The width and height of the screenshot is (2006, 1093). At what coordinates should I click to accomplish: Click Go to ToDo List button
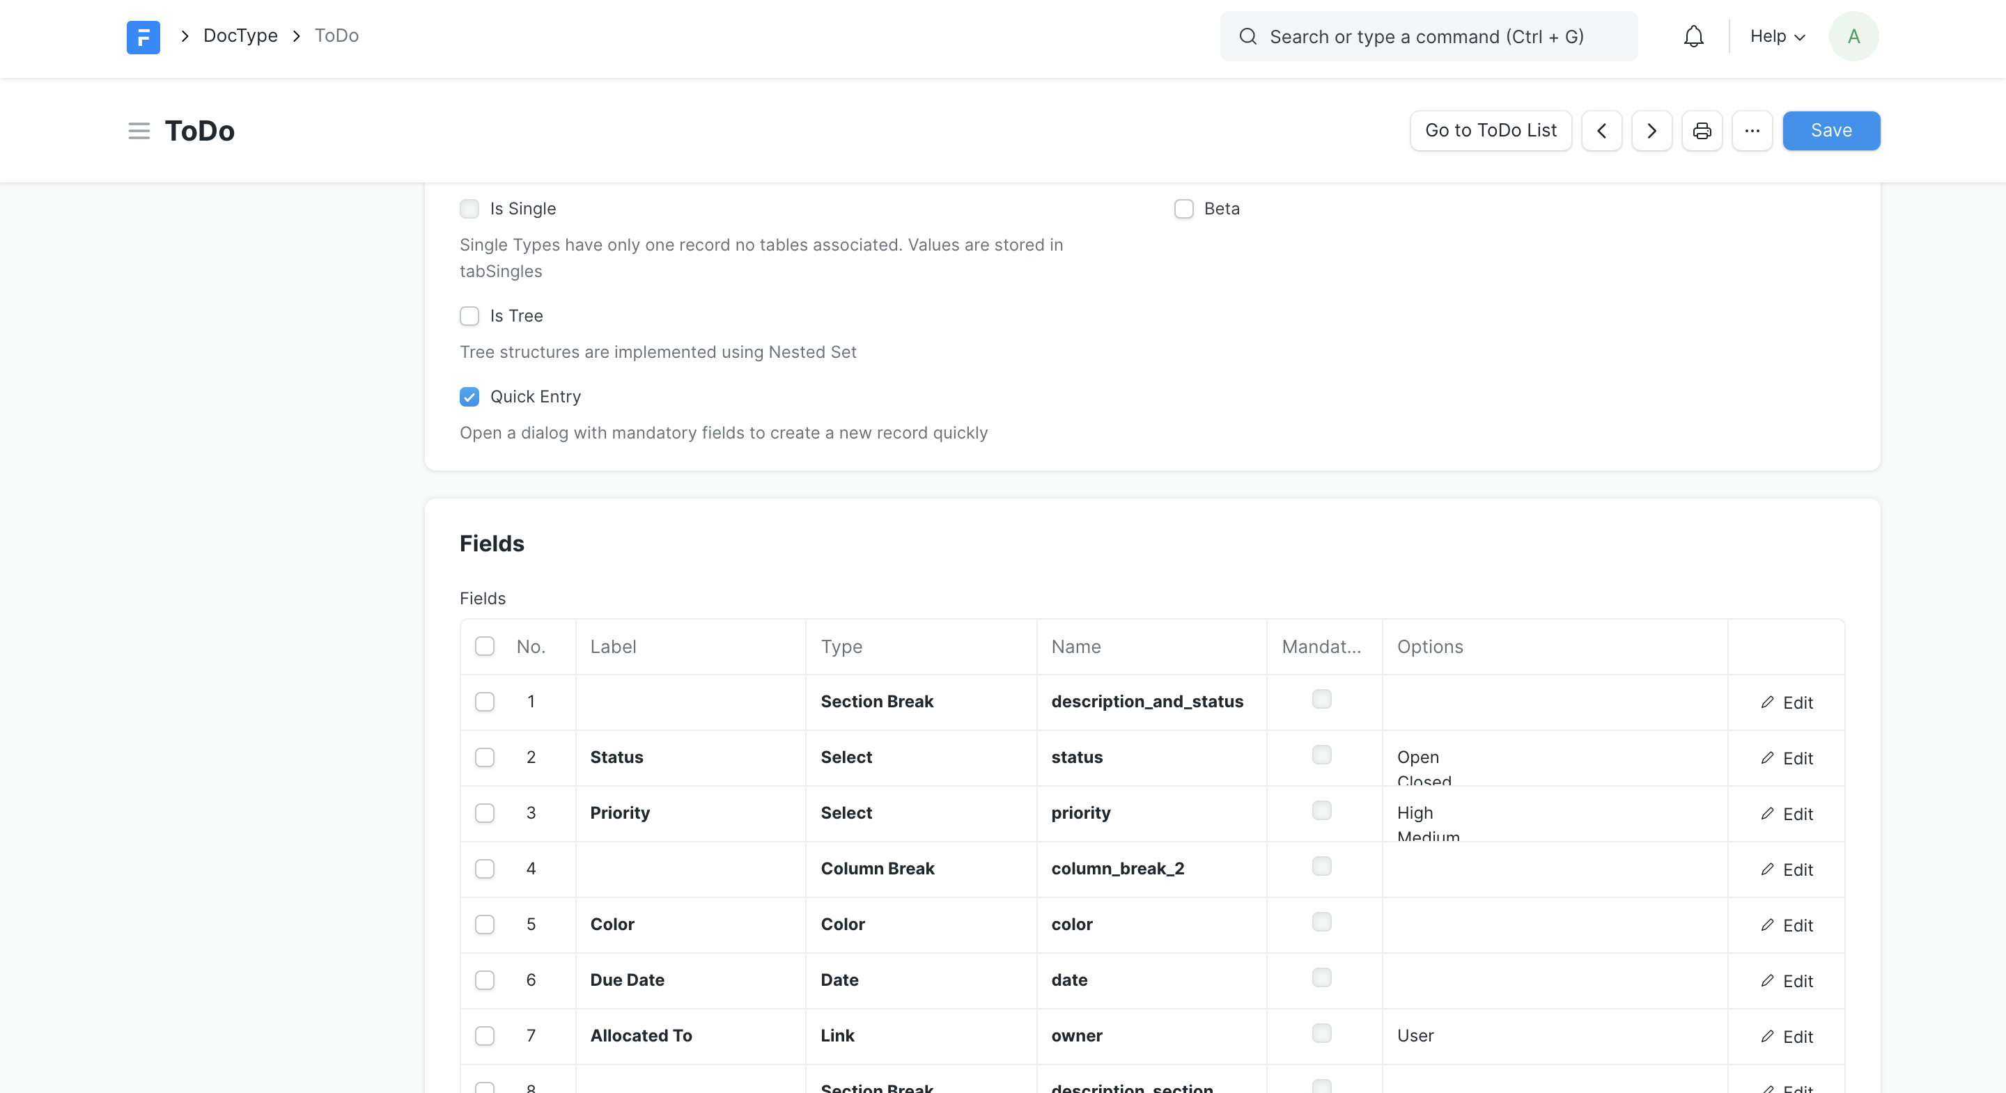pos(1490,131)
